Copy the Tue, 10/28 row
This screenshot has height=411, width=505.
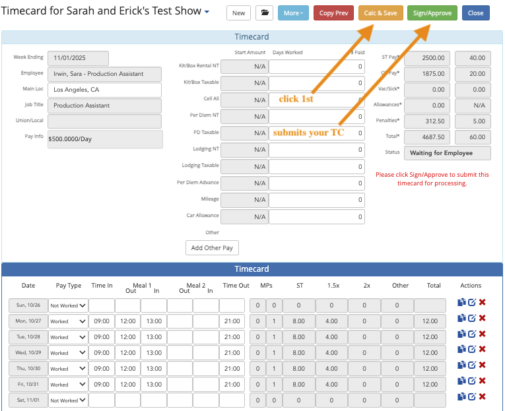pyautogui.click(x=461, y=334)
